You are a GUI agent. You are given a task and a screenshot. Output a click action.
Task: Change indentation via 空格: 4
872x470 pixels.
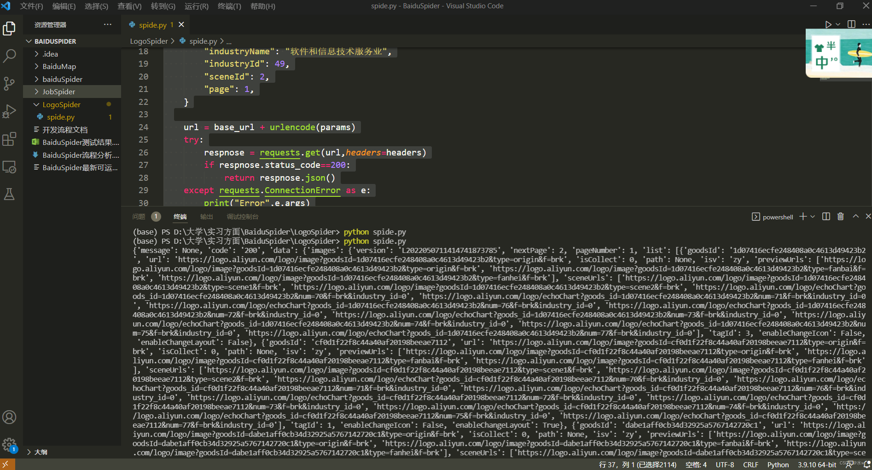(x=696, y=465)
